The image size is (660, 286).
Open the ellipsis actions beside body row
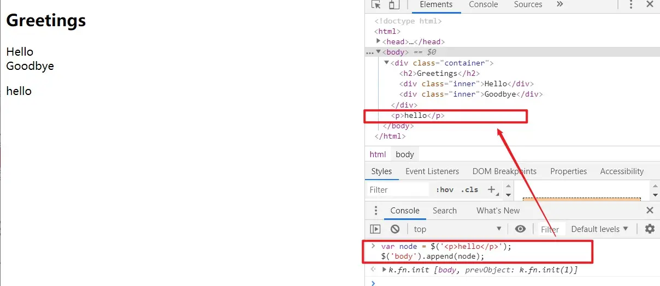[x=369, y=52]
